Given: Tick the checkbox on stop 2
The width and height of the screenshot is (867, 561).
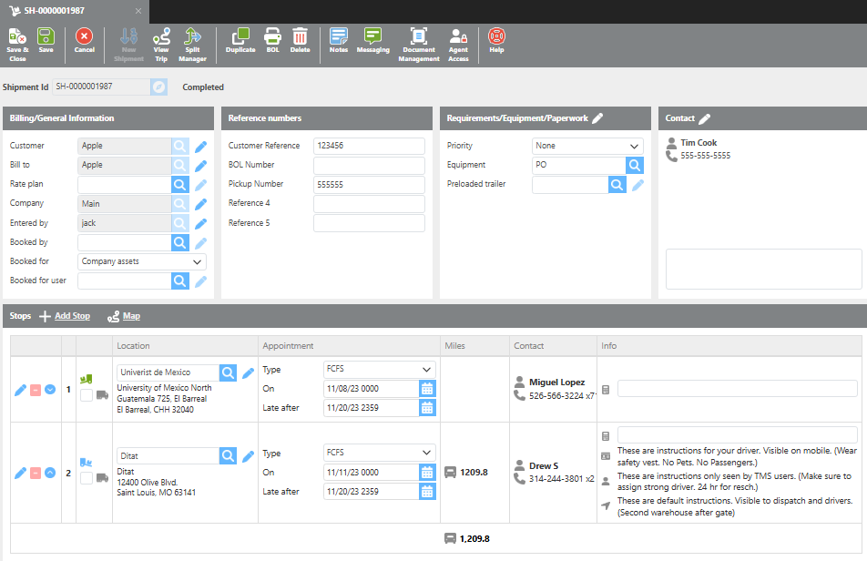Looking at the screenshot, I should pyautogui.click(x=87, y=478).
